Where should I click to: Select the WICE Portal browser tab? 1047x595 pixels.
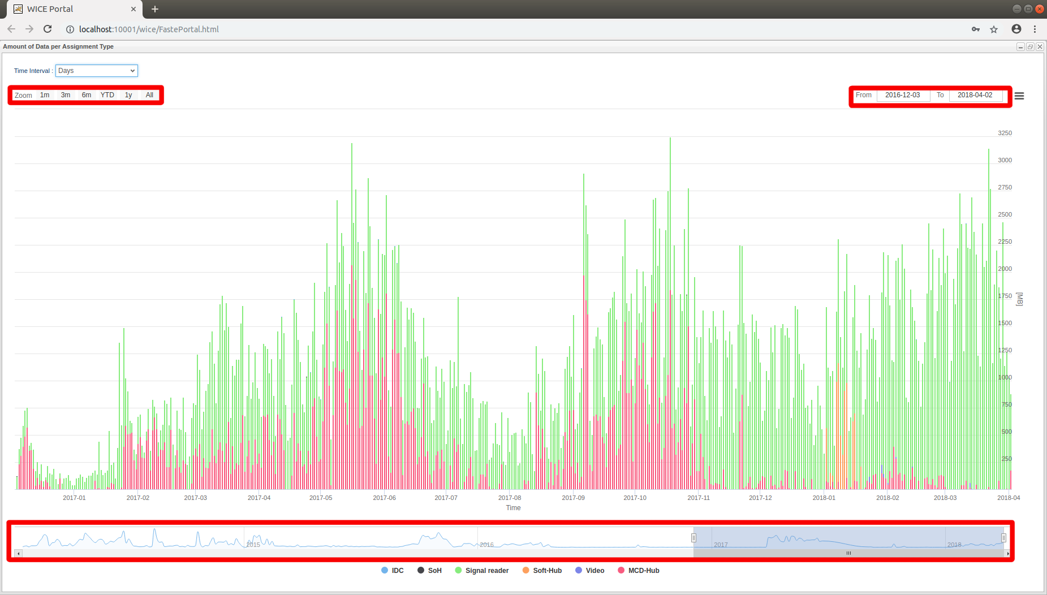pyautogui.click(x=71, y=9)
